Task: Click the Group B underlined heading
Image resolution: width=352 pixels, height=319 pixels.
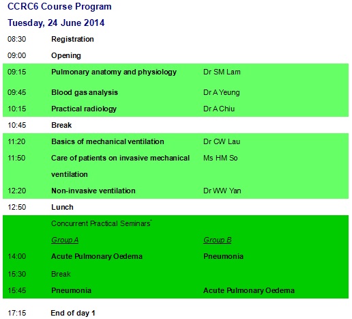Action: point(218,240)
